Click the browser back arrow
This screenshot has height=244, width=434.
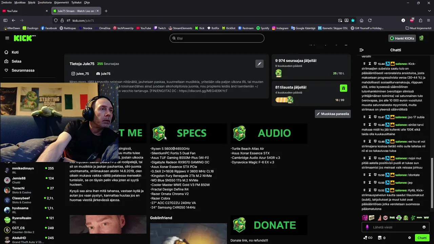[x=14, y=20]
